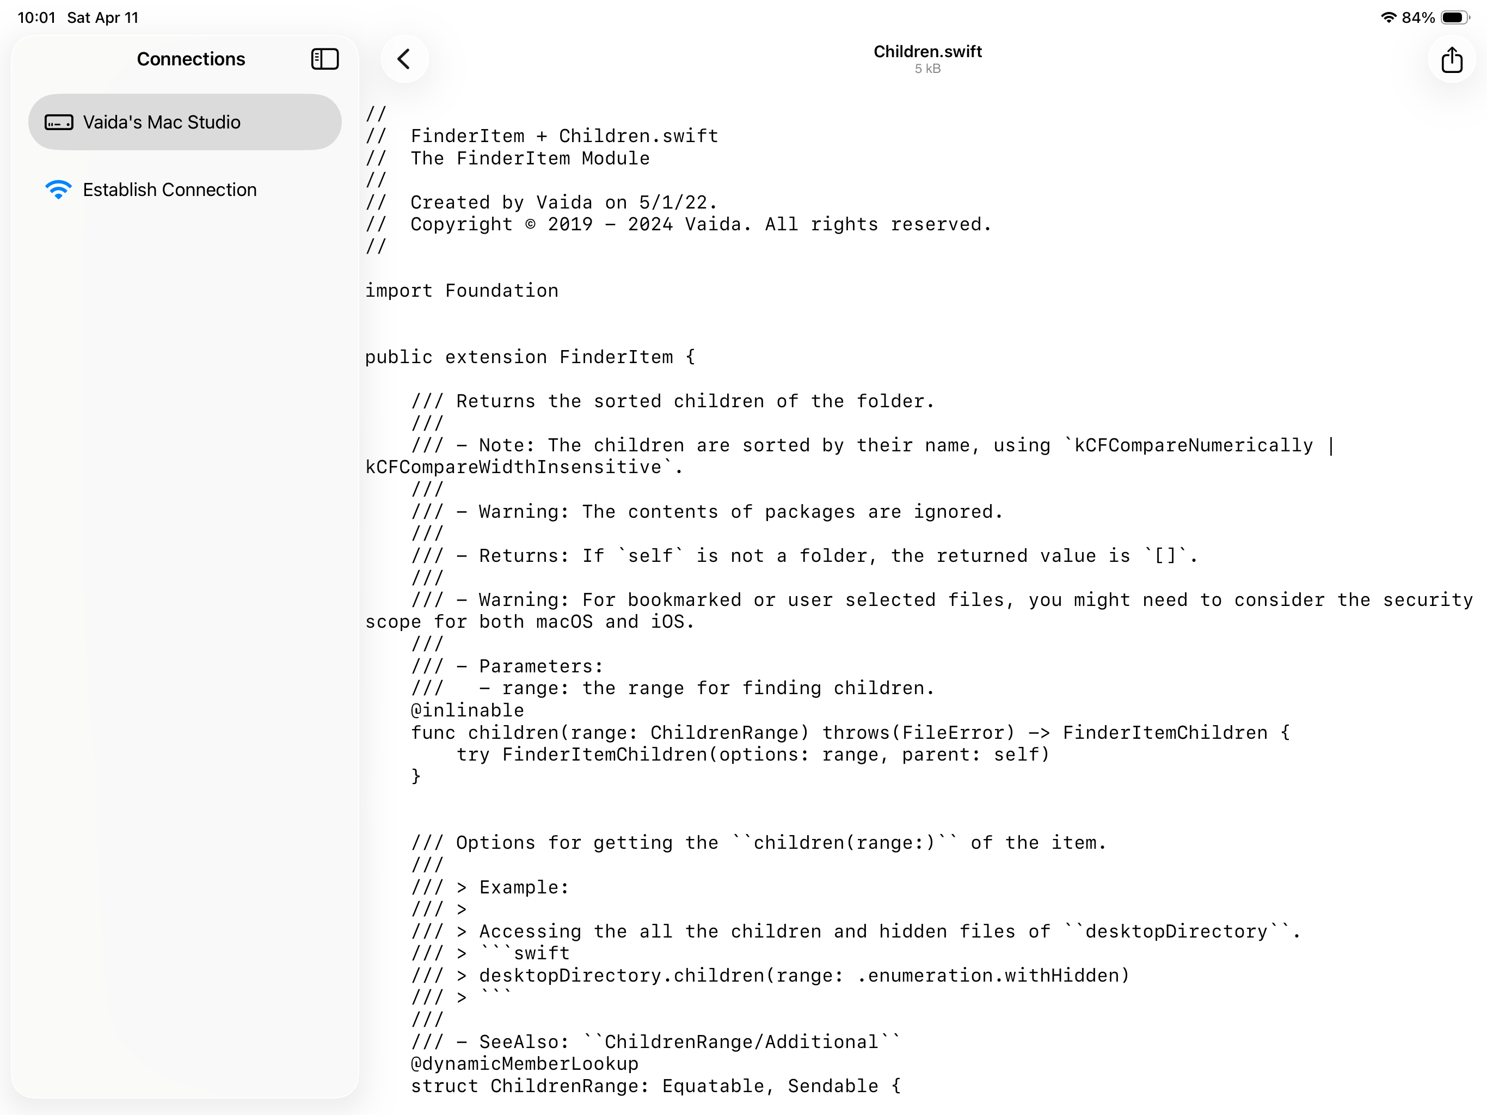Open Establish Connection
This screenshot has width=1487, height=1115.
click(185, 189)
